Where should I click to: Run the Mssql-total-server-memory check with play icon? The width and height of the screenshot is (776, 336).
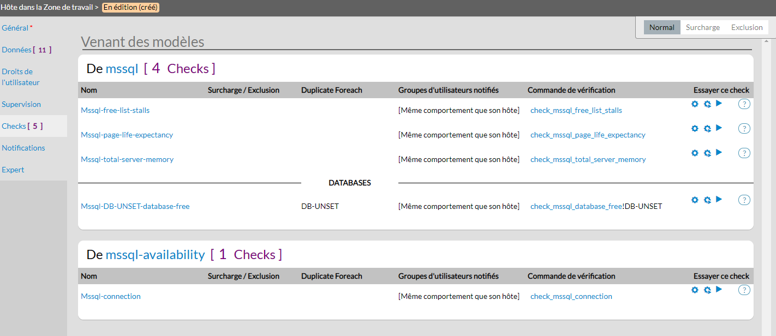[719, 152]
